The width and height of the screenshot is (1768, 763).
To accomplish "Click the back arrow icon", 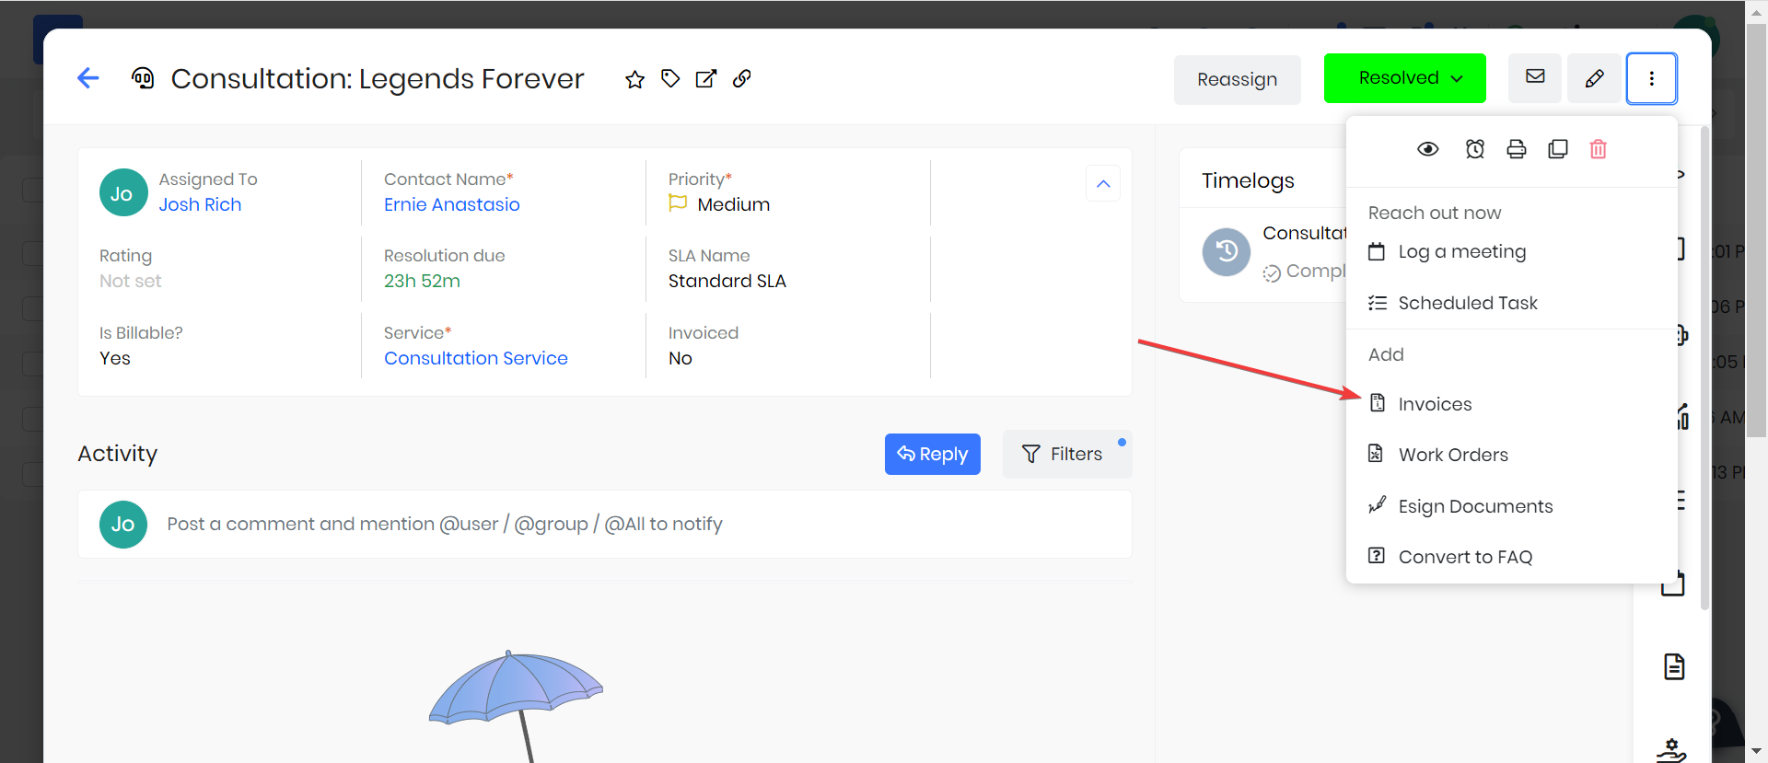I will pyautogui.click(x=88, y=78).
